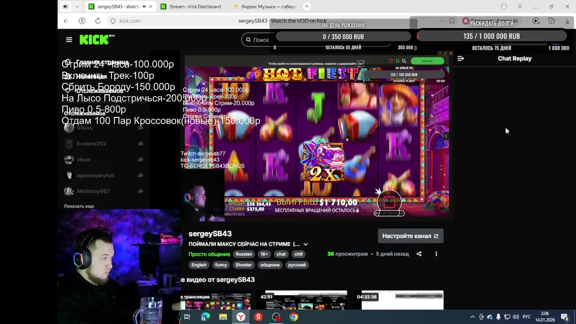This screenshot has height=324, width=576.
Task: Expand the stream title dropdown chevron
Action: tap(306, 244)
